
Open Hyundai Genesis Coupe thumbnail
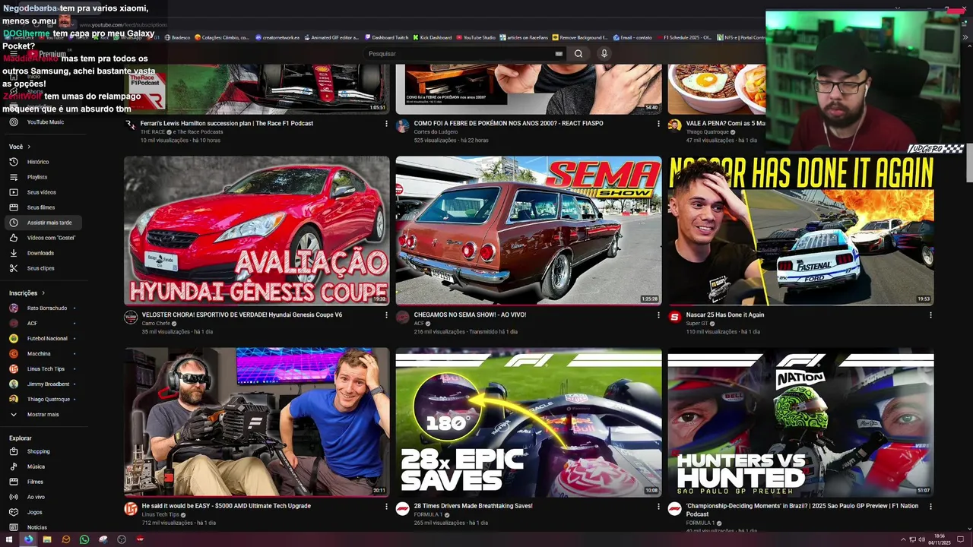point(257,231)
